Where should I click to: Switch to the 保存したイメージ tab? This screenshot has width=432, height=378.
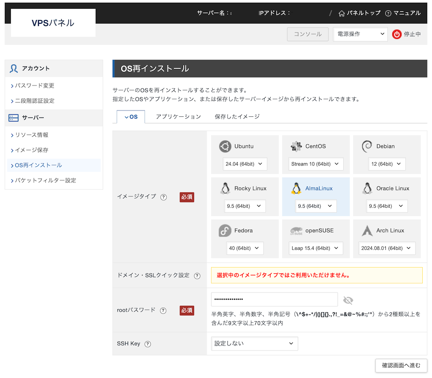point(237,116)
